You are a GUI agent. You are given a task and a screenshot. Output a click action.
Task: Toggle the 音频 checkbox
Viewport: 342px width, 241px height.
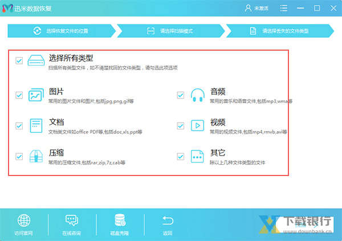point(181,95)
